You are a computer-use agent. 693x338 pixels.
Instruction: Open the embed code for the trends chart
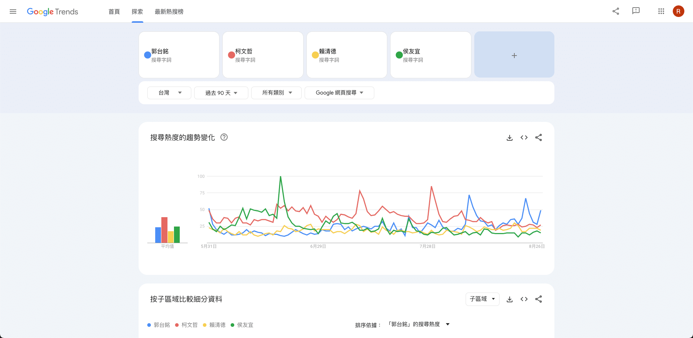tap(524, 137)
